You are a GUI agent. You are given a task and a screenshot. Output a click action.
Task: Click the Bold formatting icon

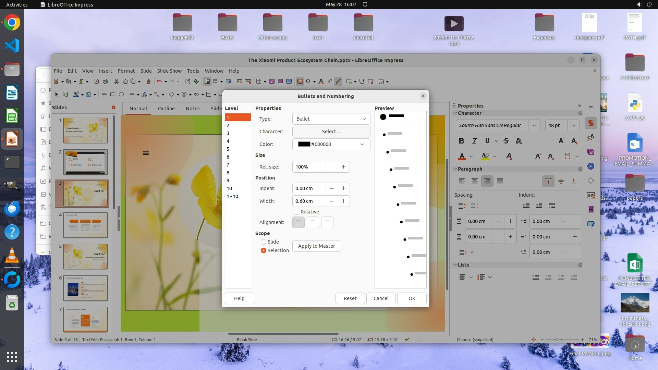(x=462, y=141)
